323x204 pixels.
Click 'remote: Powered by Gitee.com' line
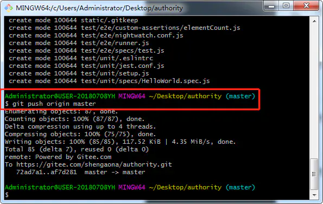click(58, 157)
